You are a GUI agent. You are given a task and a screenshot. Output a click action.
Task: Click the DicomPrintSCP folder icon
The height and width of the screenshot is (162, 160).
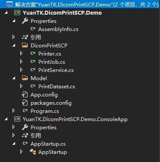click(25, 45)
